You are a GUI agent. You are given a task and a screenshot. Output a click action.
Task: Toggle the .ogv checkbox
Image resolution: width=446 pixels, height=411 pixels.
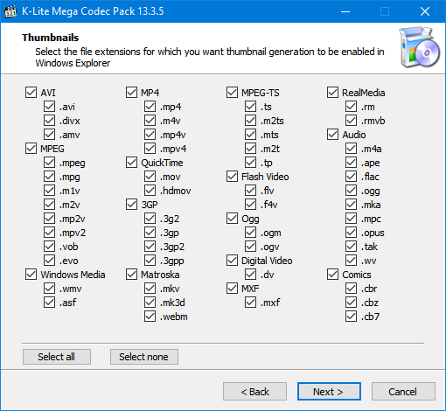click(250, 247)
